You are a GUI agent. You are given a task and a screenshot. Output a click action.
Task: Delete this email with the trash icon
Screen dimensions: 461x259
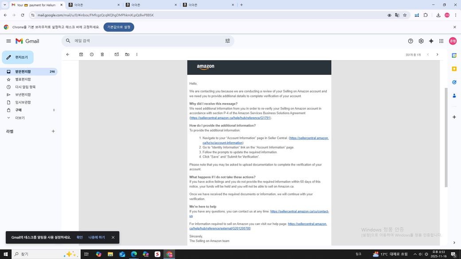[102, 54]
